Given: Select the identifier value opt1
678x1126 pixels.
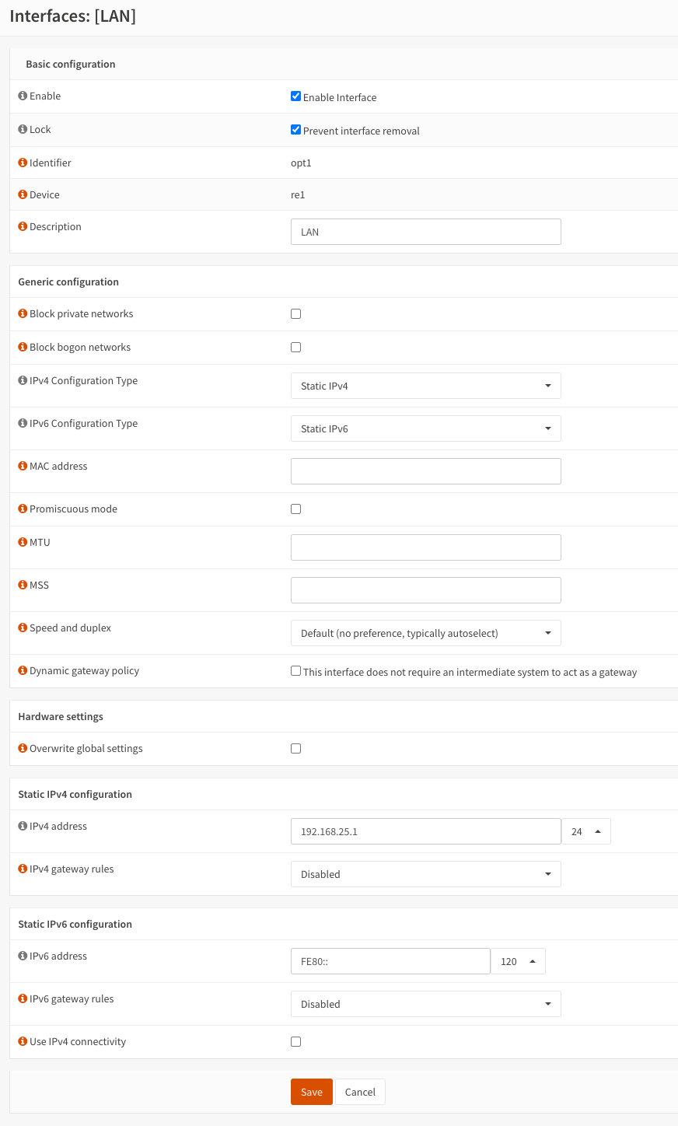Looking at the screenshot, I should 301,163.
